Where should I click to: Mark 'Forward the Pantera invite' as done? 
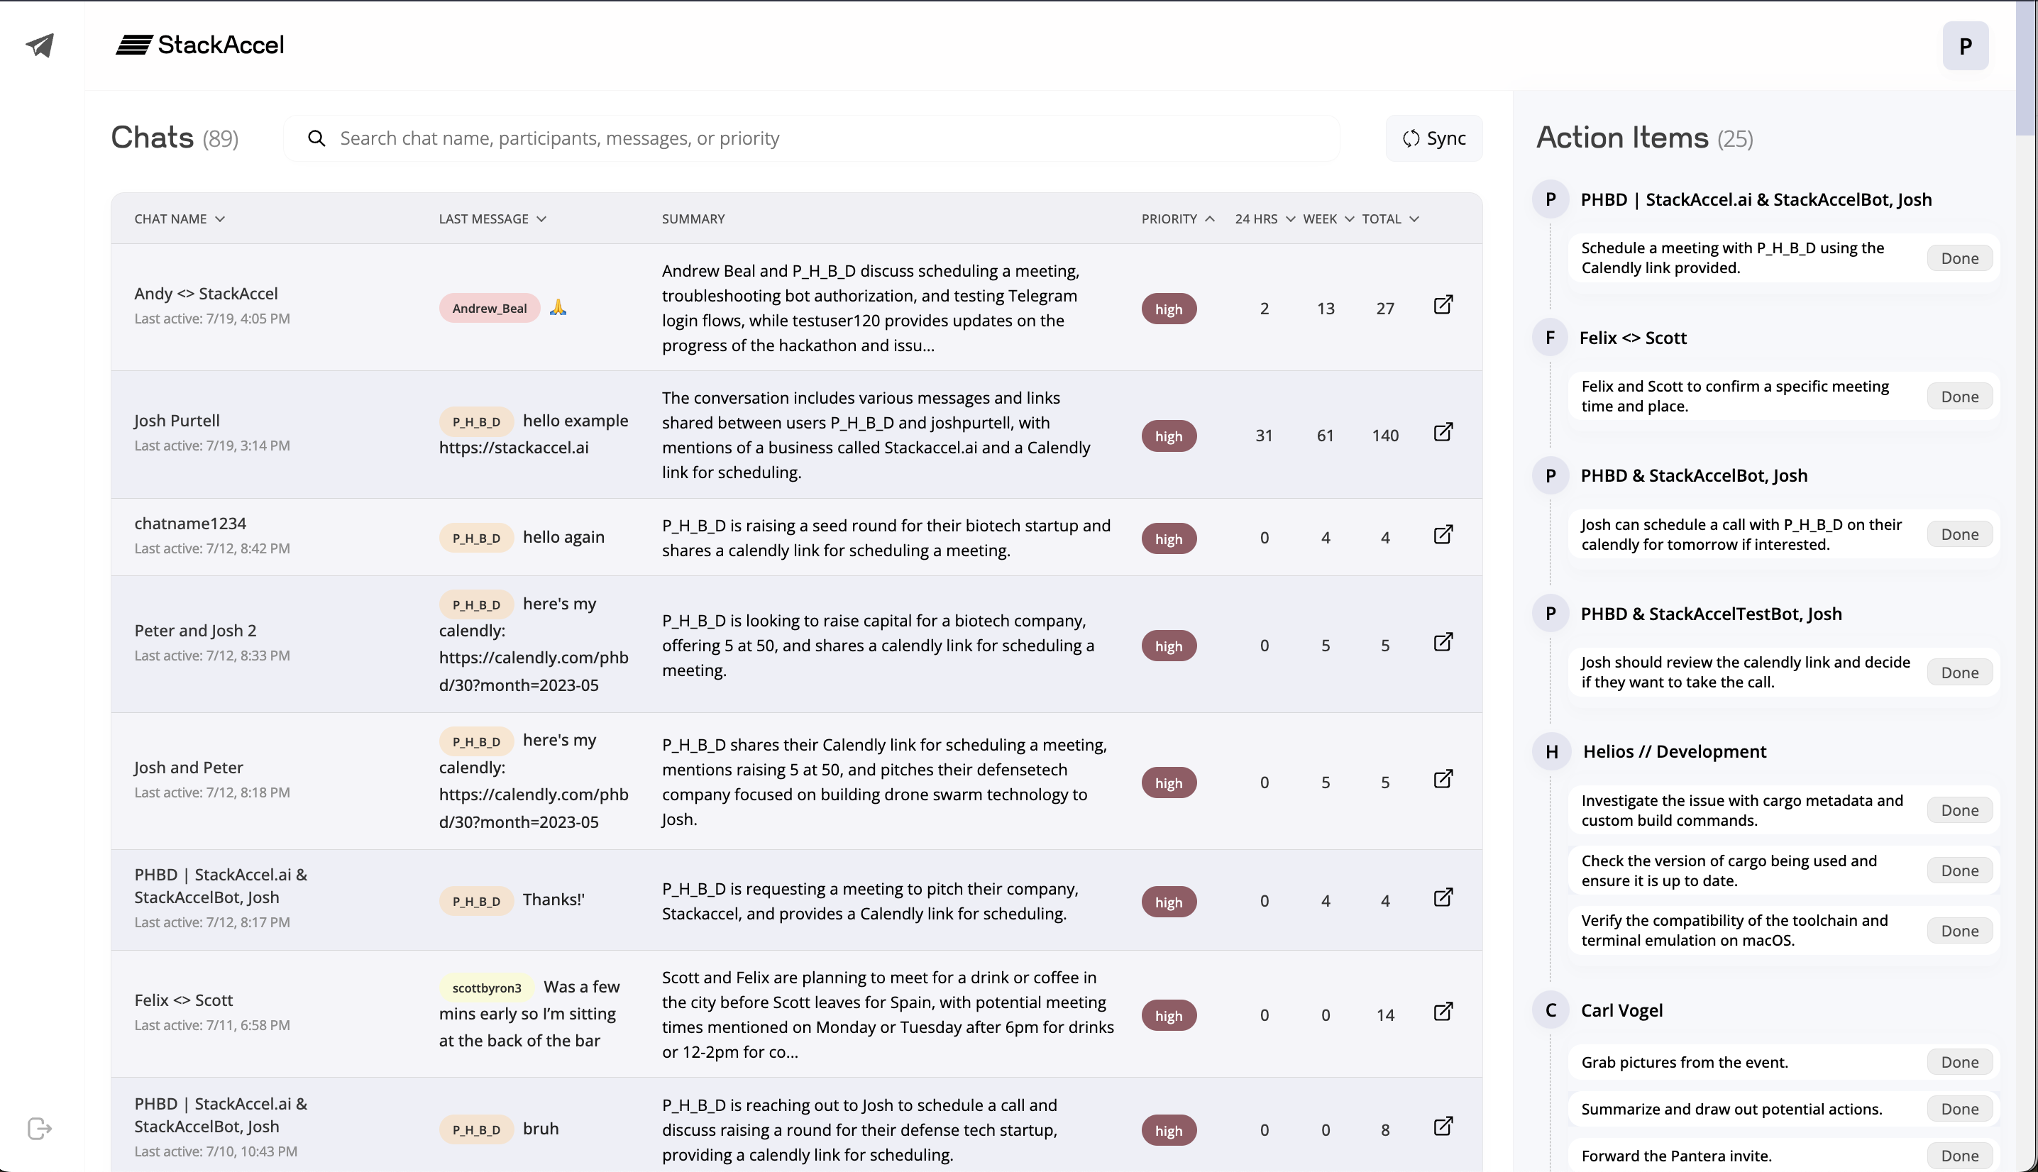click(x=1959, y=1156)
